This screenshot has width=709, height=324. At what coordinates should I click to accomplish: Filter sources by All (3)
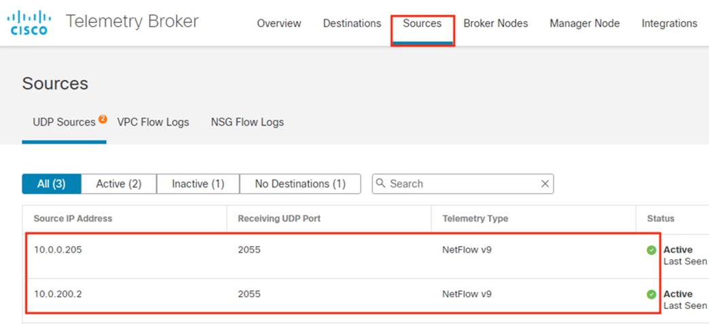52,184
